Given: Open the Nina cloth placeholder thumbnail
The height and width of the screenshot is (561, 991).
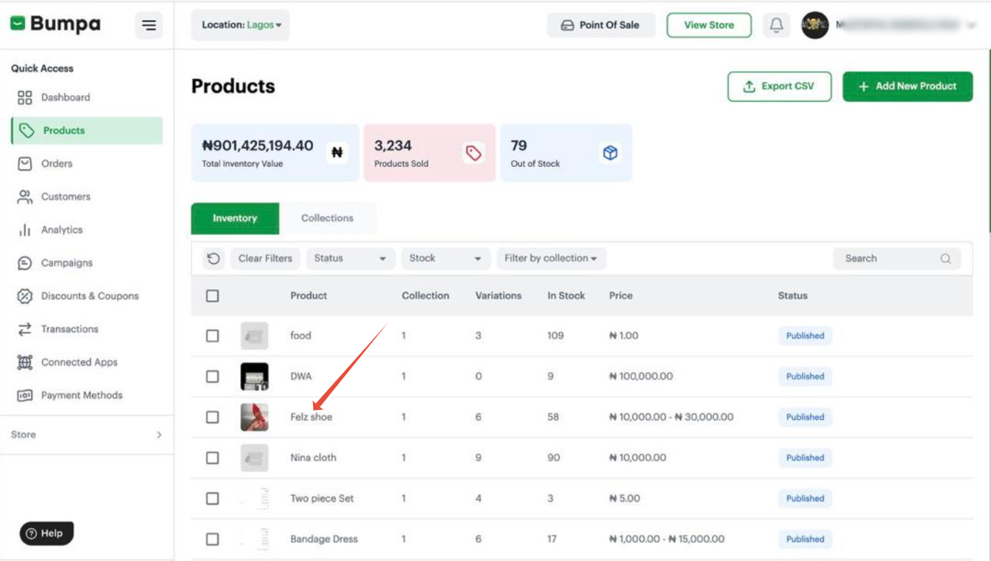Looking at the screenshot, I should click(254, 458).
